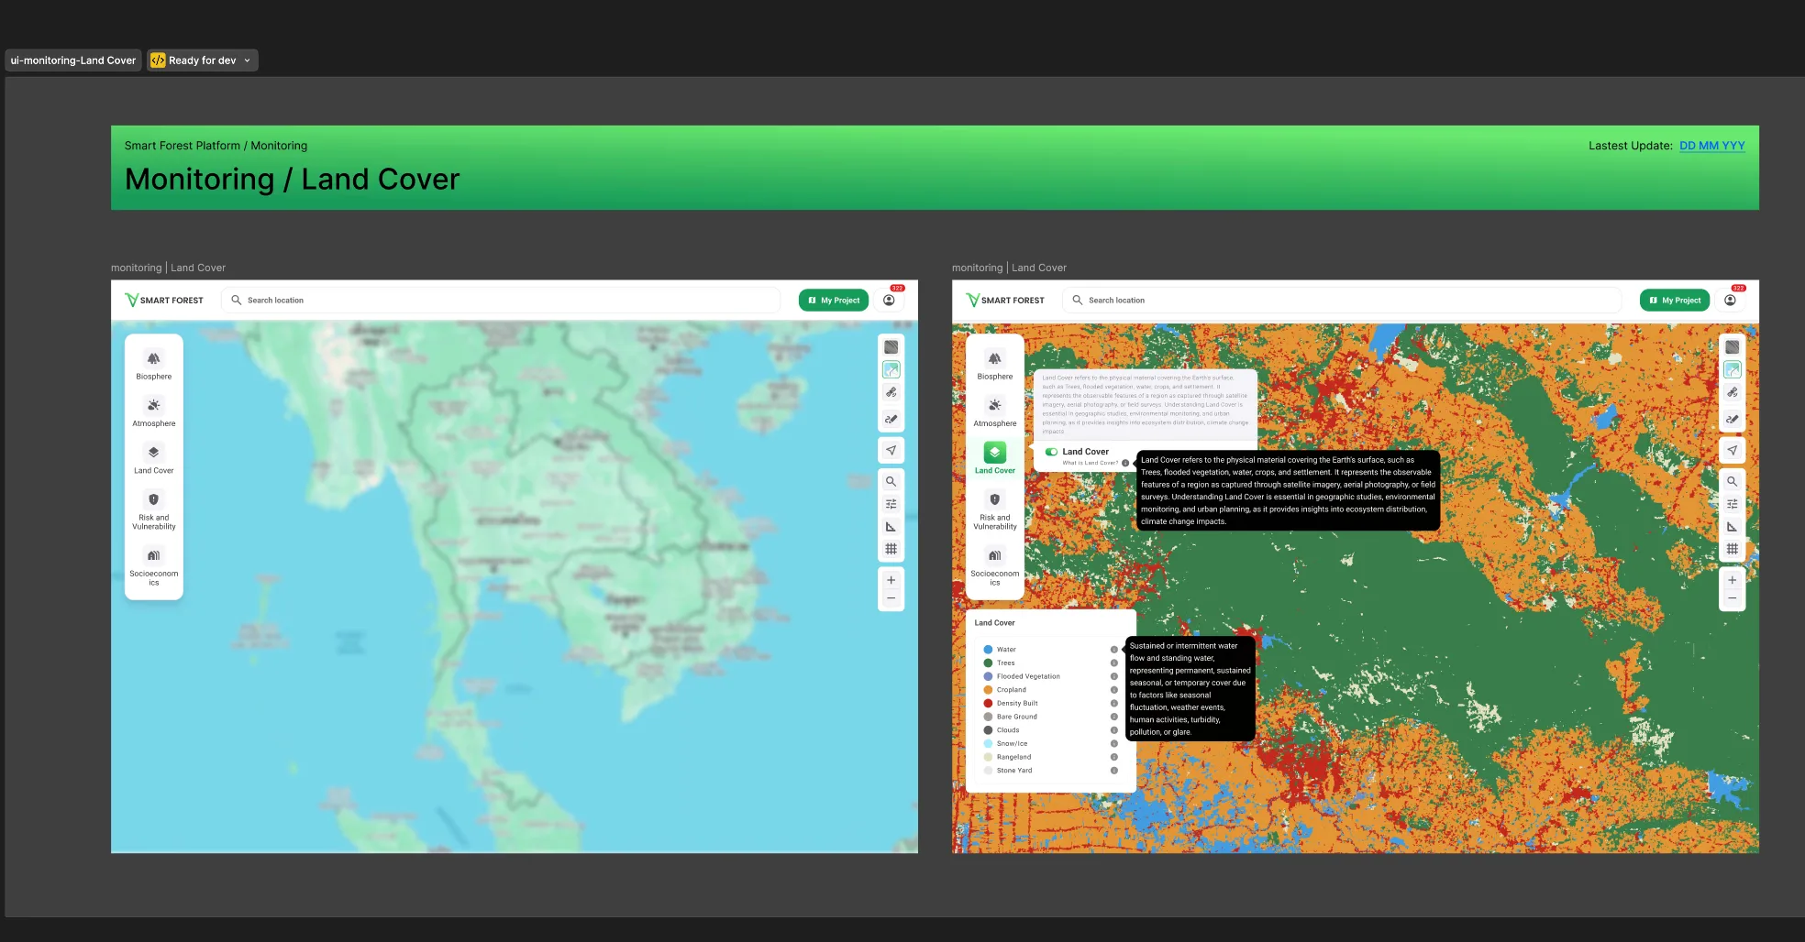1805x942 pixels.
Task: Open user profile icon in left frame header
Action: (x=889, y=301)
